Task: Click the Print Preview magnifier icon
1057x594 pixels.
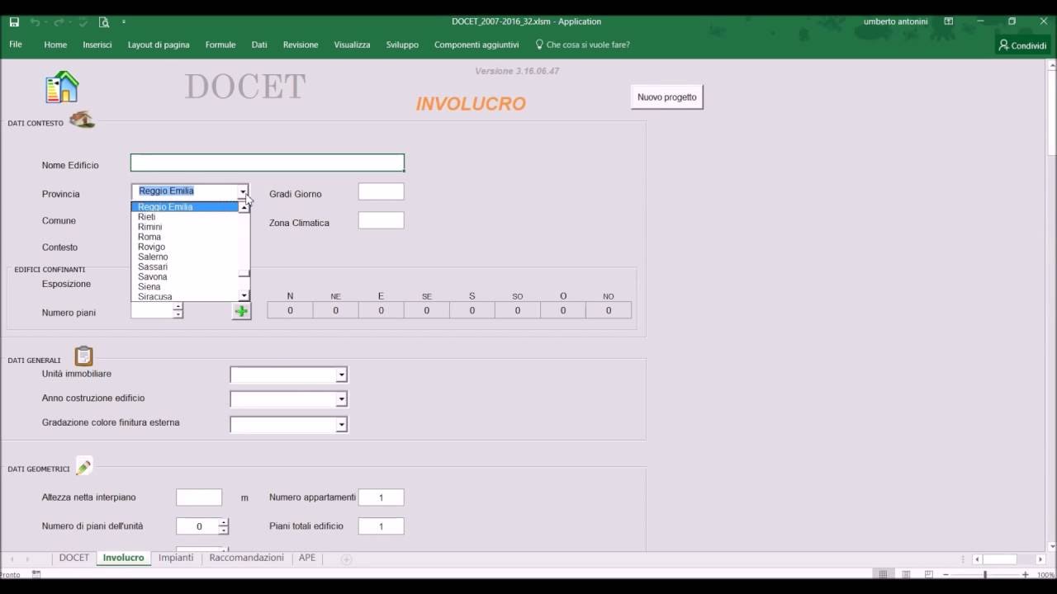Action: [104, 22]
